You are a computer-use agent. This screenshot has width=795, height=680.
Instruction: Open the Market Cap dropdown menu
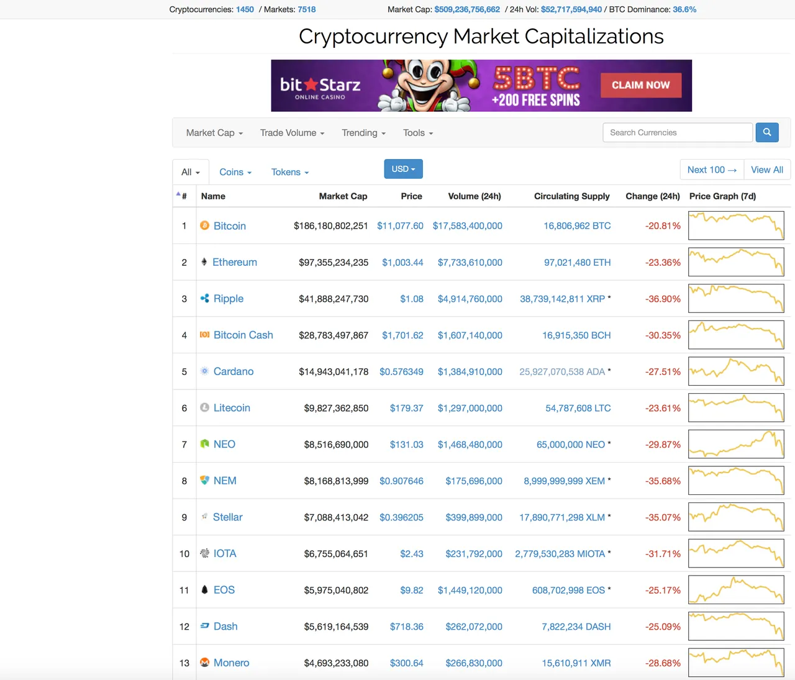(x=214, y=133)
